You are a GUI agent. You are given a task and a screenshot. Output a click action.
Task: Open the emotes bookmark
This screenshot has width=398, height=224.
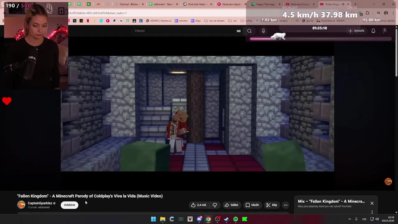[x=181, y=21]
